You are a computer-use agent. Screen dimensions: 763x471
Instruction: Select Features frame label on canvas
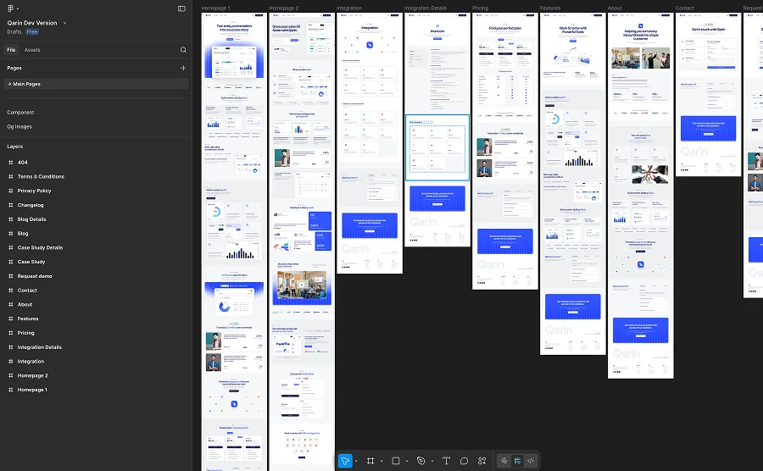(550, 8)
